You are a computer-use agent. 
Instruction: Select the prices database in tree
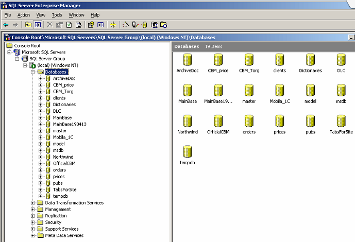coord(59,177)
